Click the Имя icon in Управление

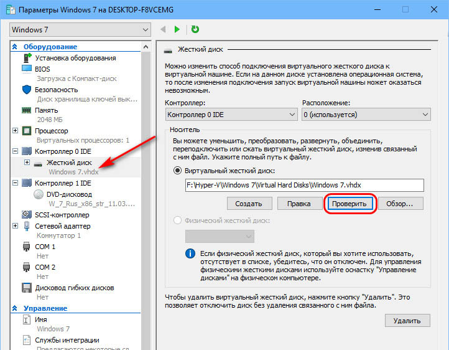(26, 319)
